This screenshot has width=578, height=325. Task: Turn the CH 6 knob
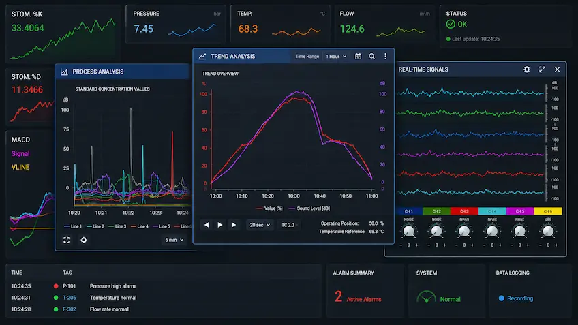[x=548, y=231]
